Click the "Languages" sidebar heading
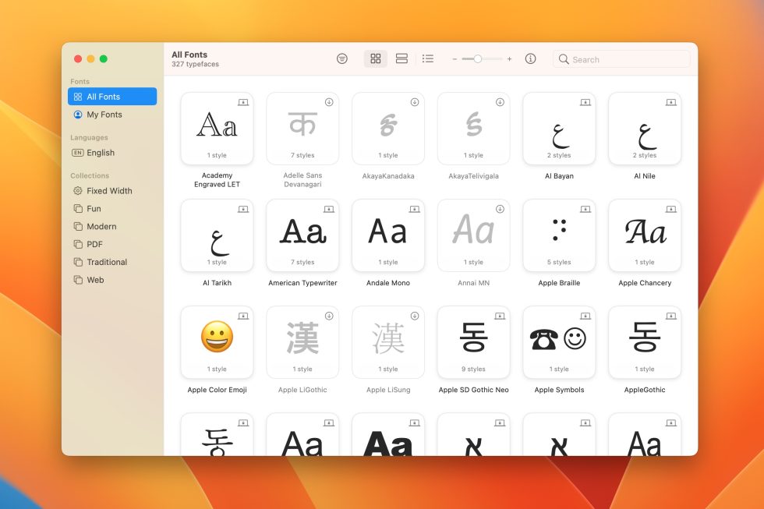This screenshot has width=764, height=509. pyautogui.click(x=89, y=137)
